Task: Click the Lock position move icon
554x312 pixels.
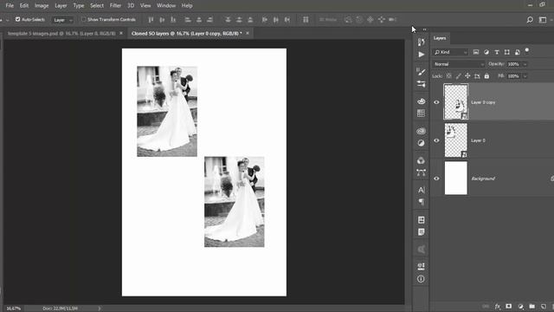Action: tap(467, 76)
